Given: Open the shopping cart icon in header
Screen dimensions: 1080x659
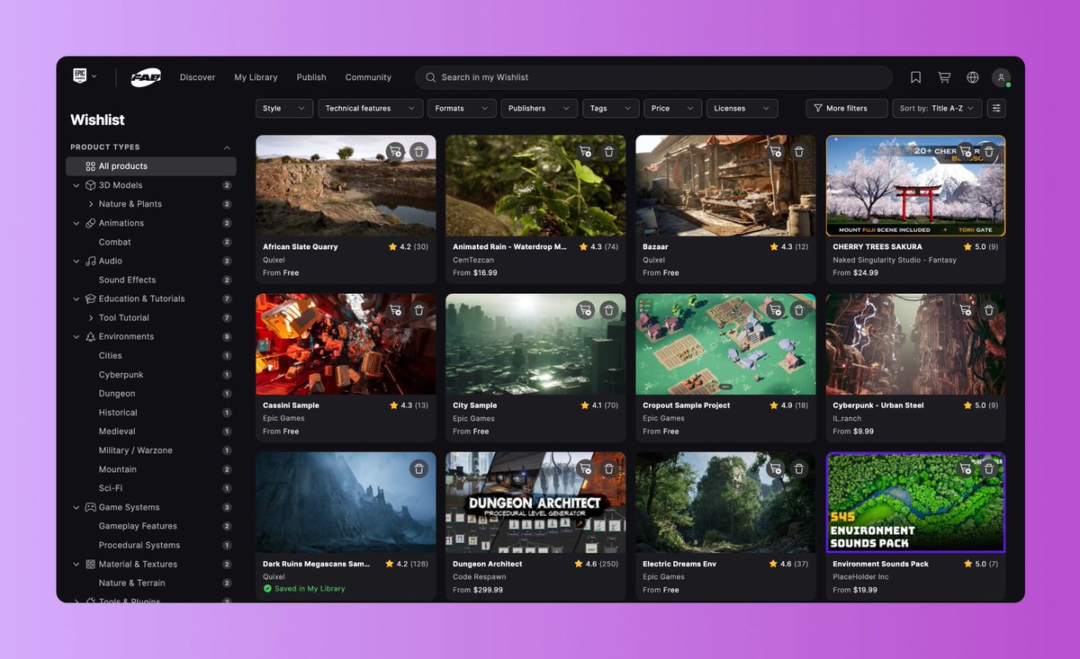Looking at the screenshot, I should tap(944, 77).
